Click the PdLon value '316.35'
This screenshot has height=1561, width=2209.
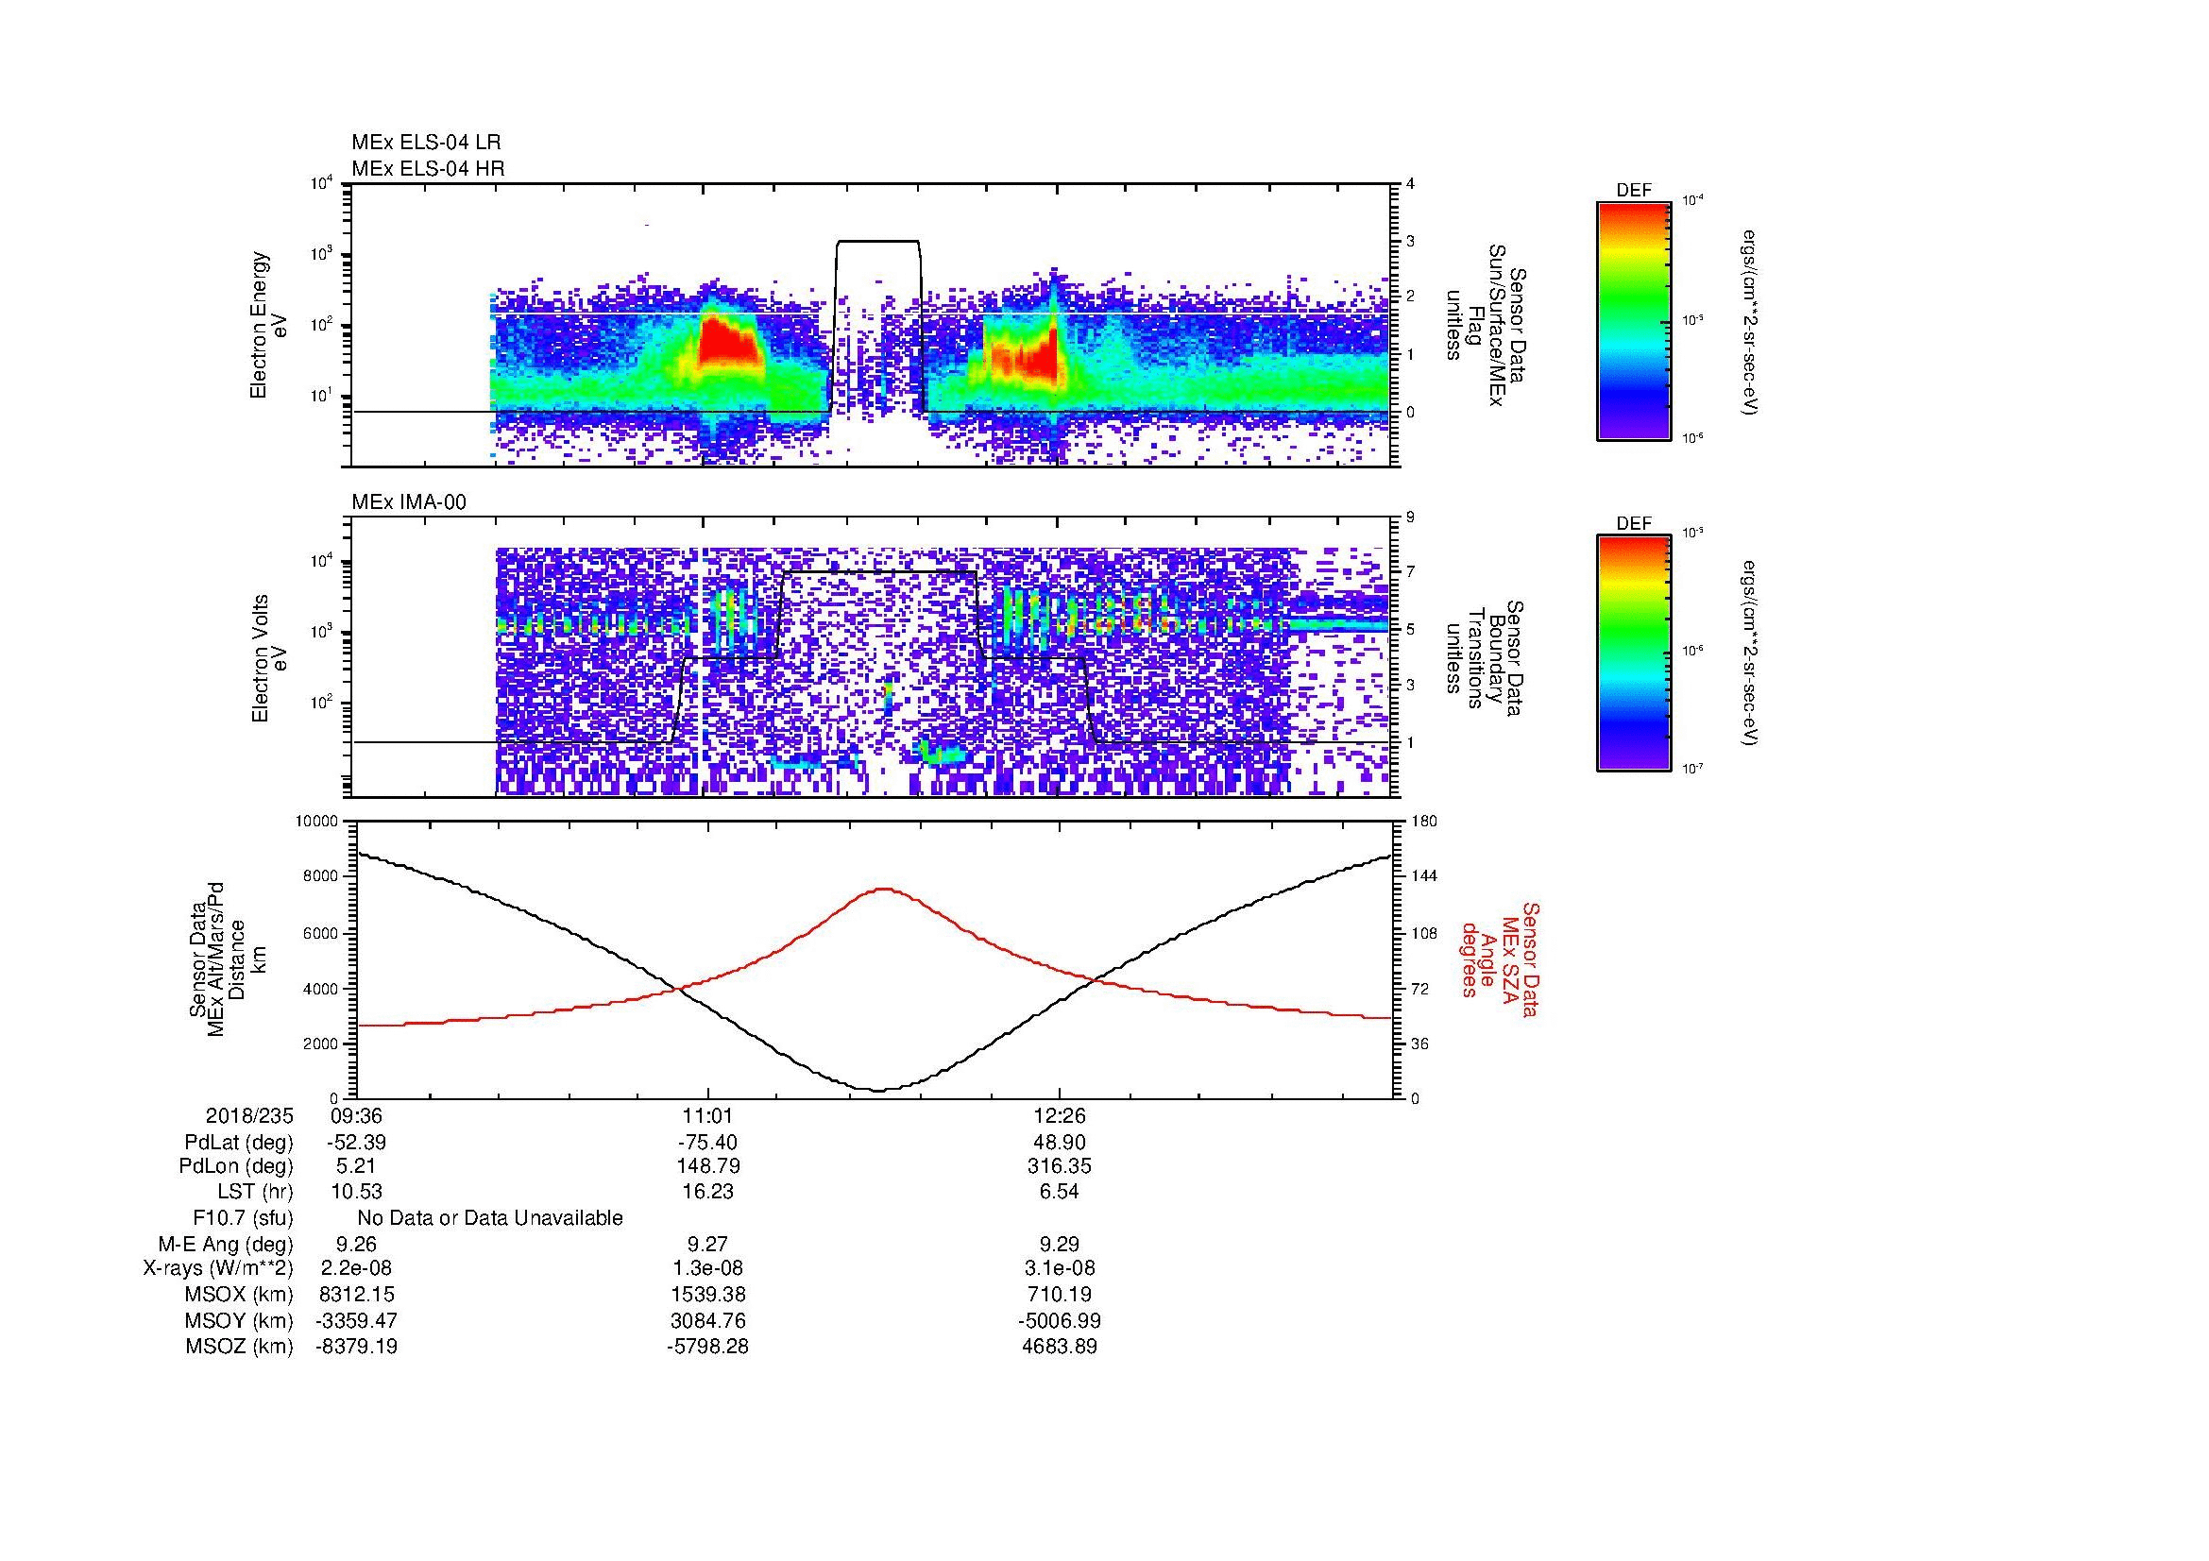1059,1167
